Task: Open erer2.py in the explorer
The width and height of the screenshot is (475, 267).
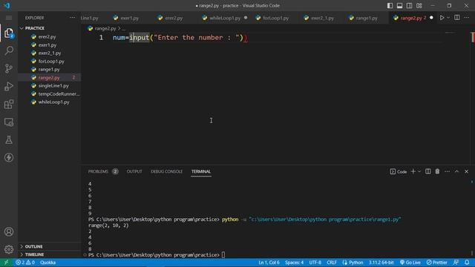Action: [47, 36]
